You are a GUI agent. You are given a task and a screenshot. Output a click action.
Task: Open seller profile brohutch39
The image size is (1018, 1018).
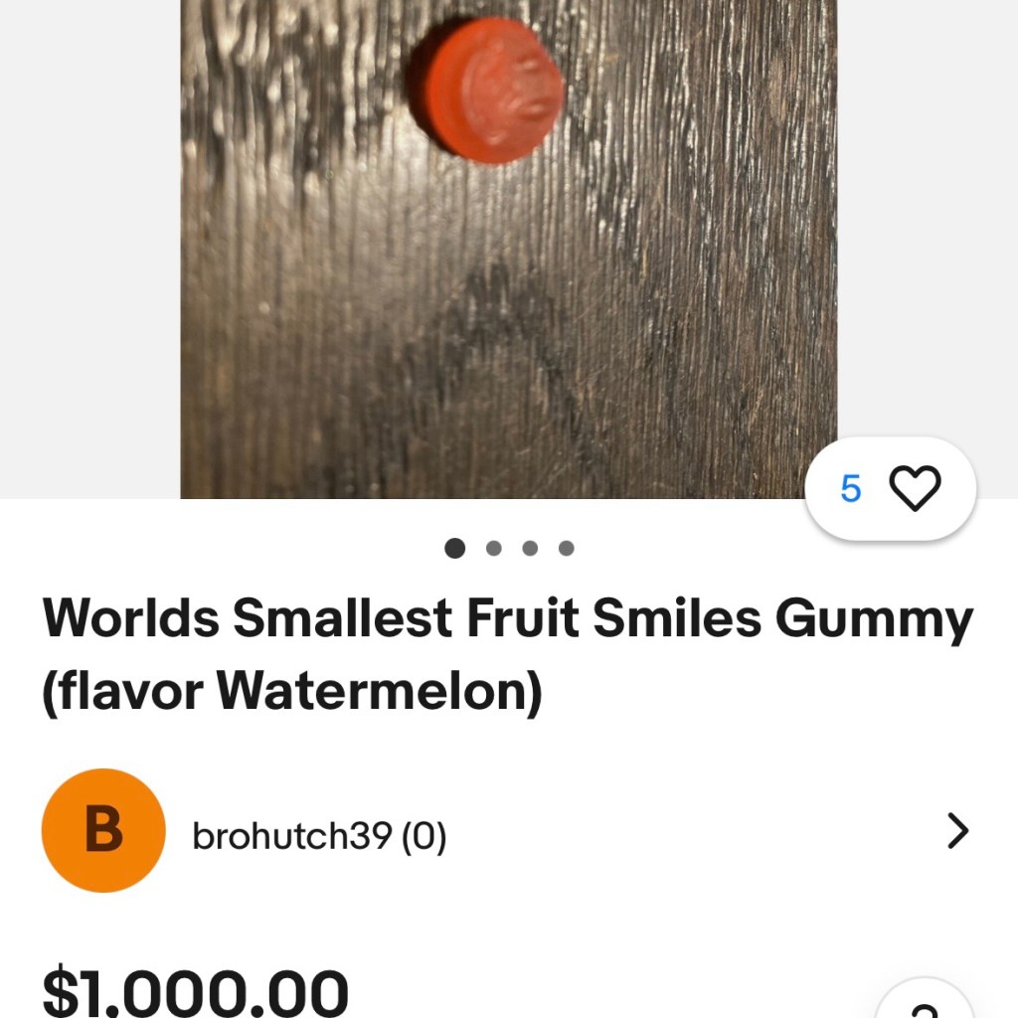291,837
